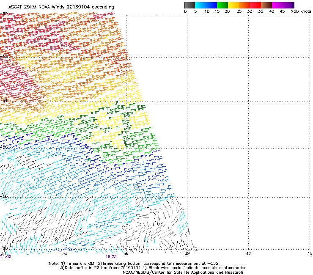Click the '35' legend scale label
The image size is (313, 275).
click(261, 11)
